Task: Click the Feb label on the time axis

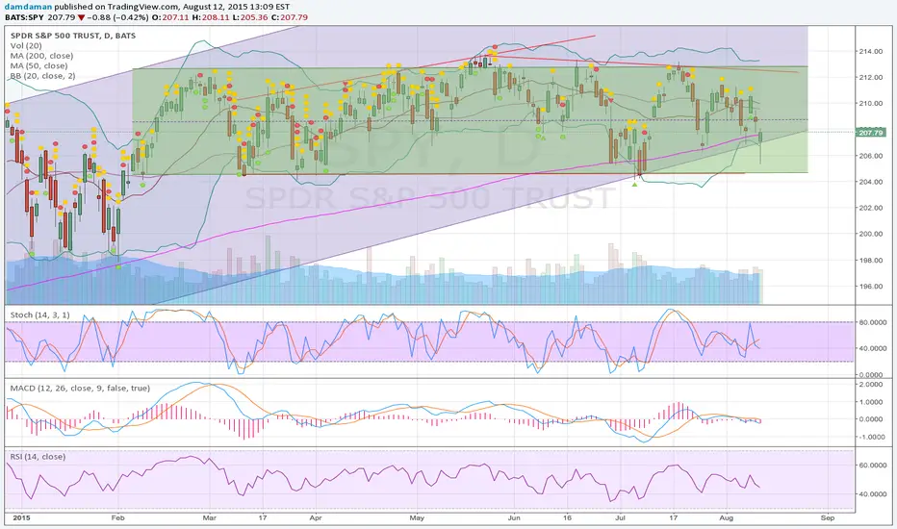Action: [117, 518]
